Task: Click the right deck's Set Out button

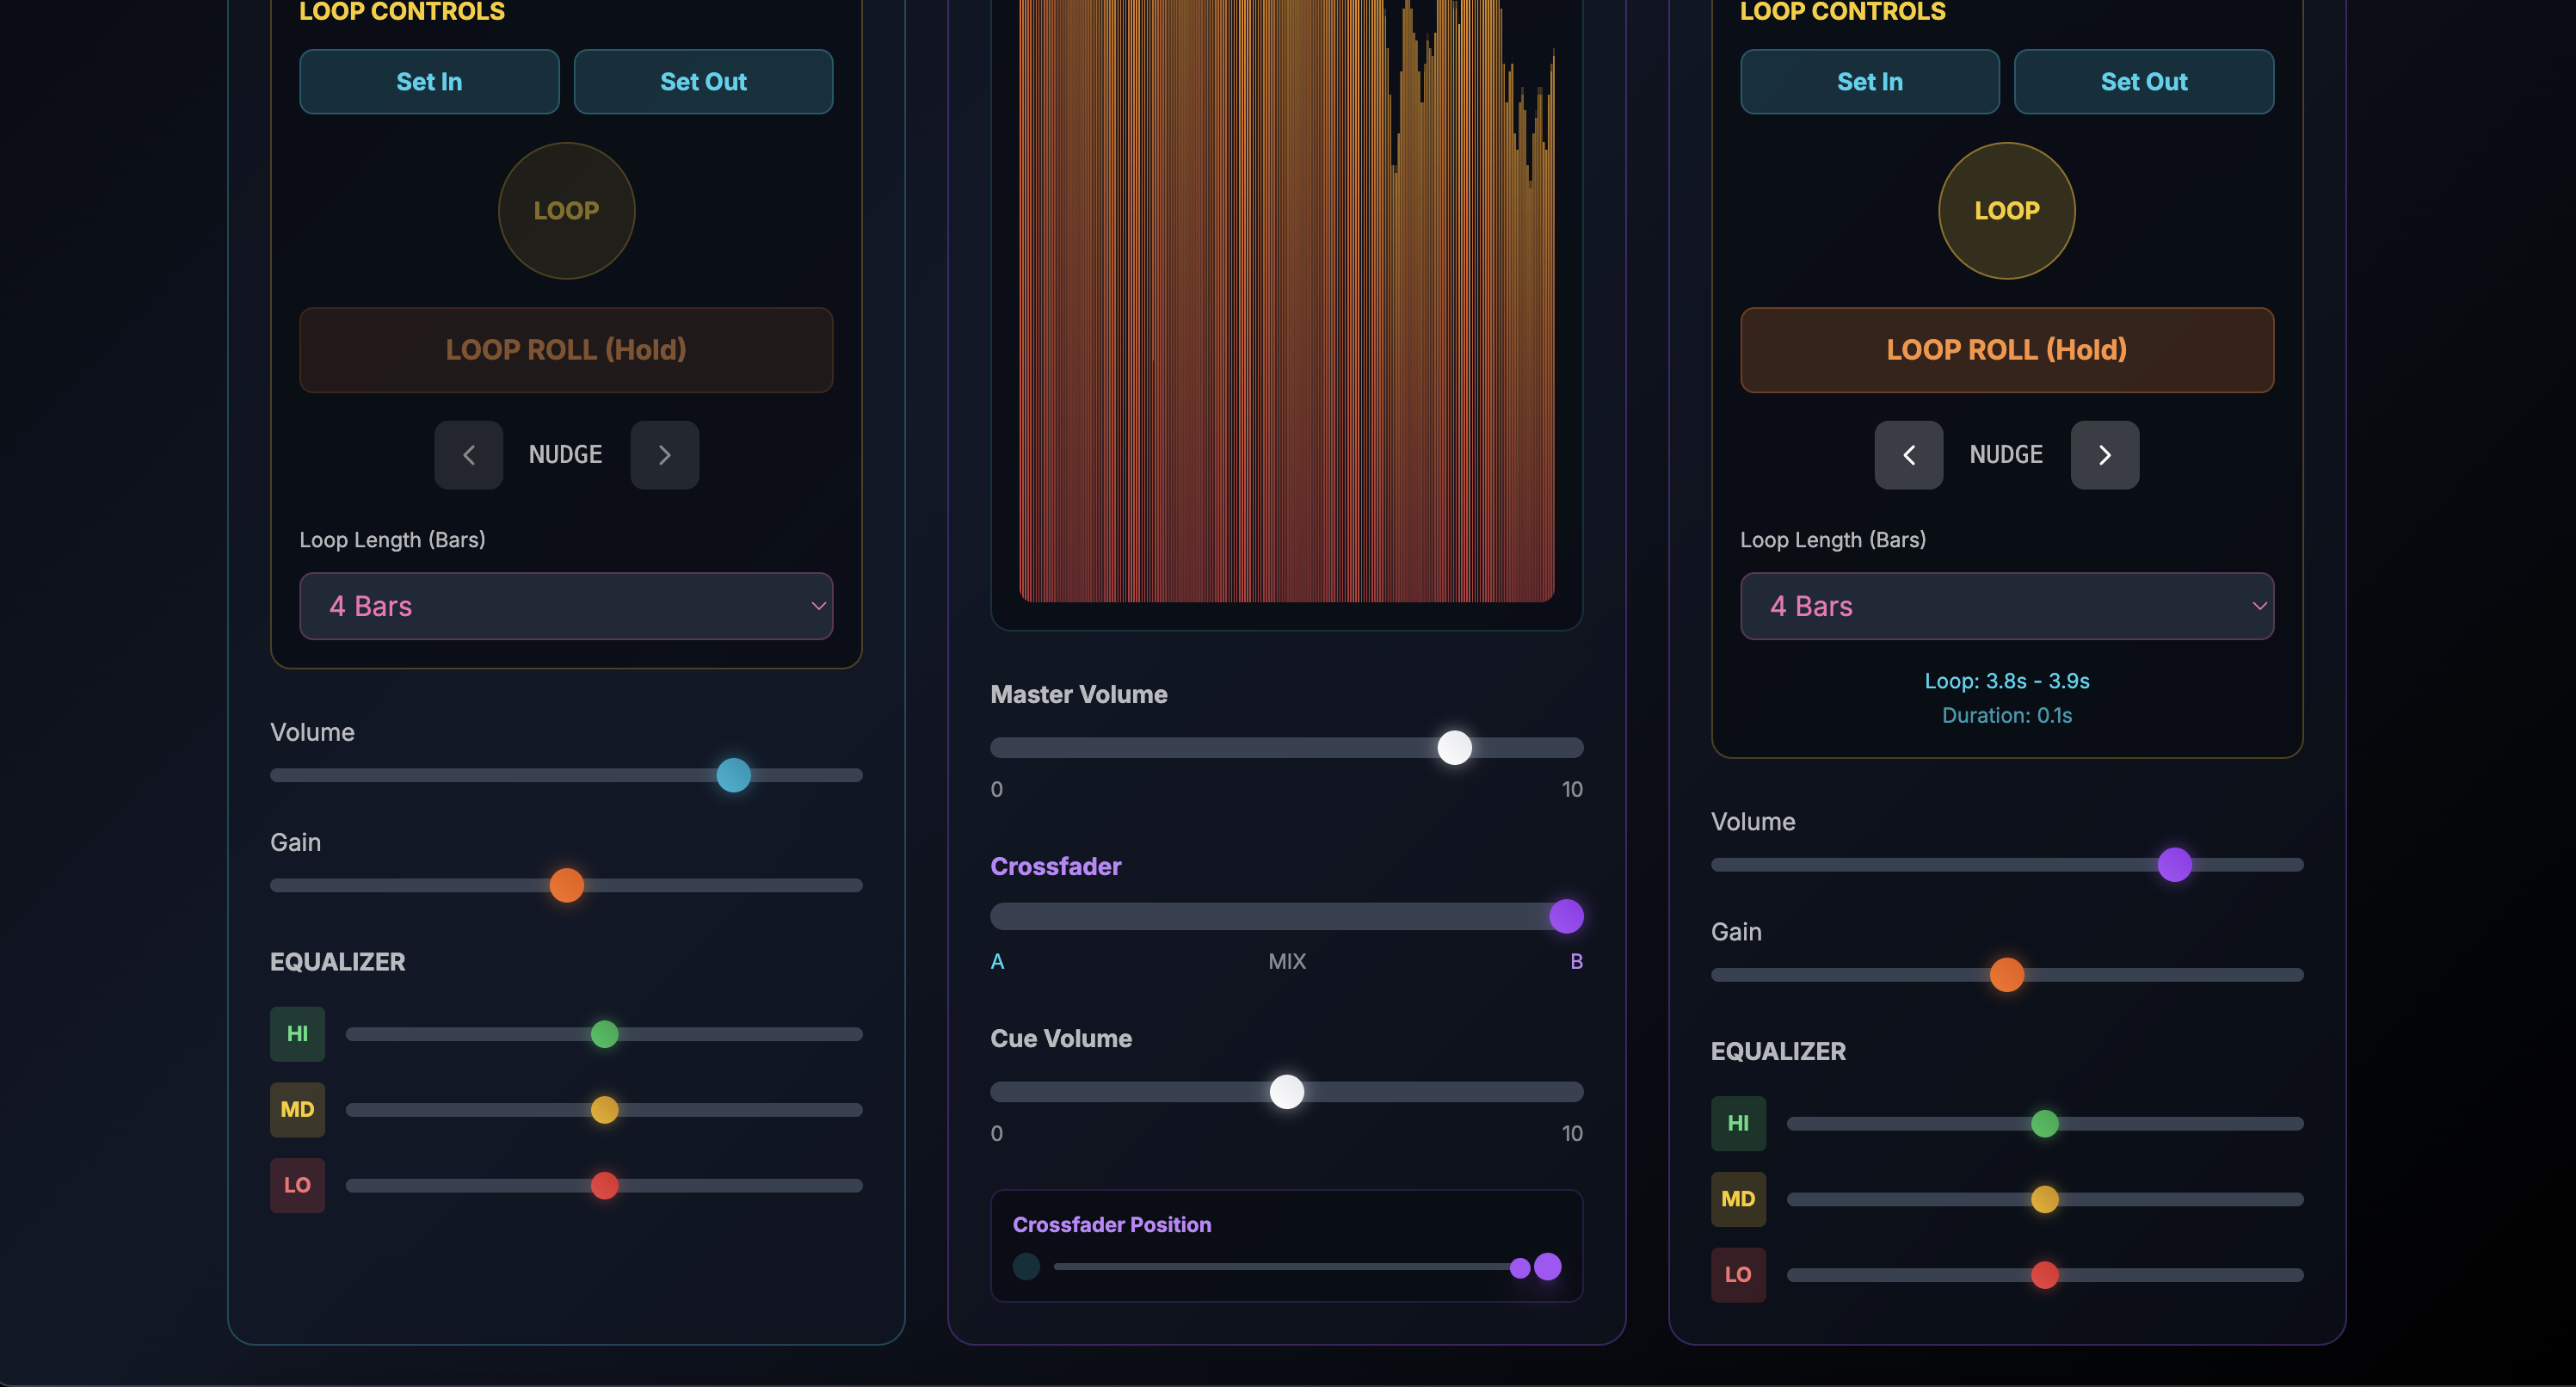Action: click(x=2143, y=82)
